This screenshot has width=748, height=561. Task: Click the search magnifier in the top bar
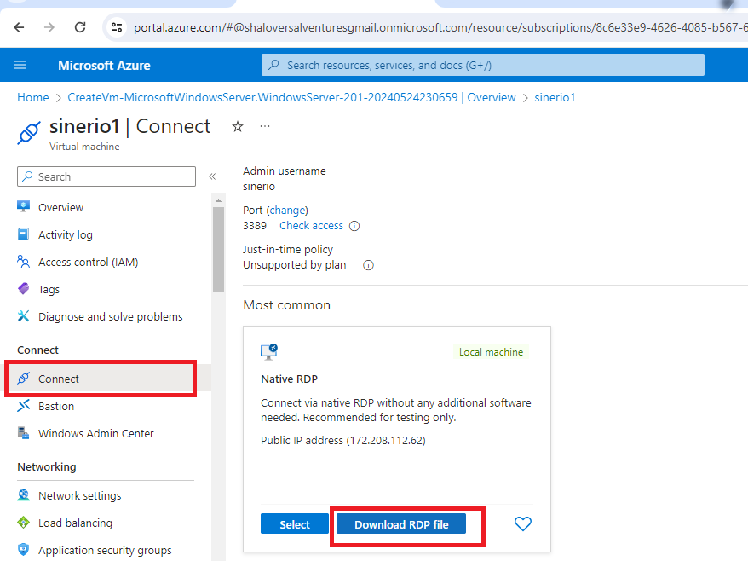(273, 65)
